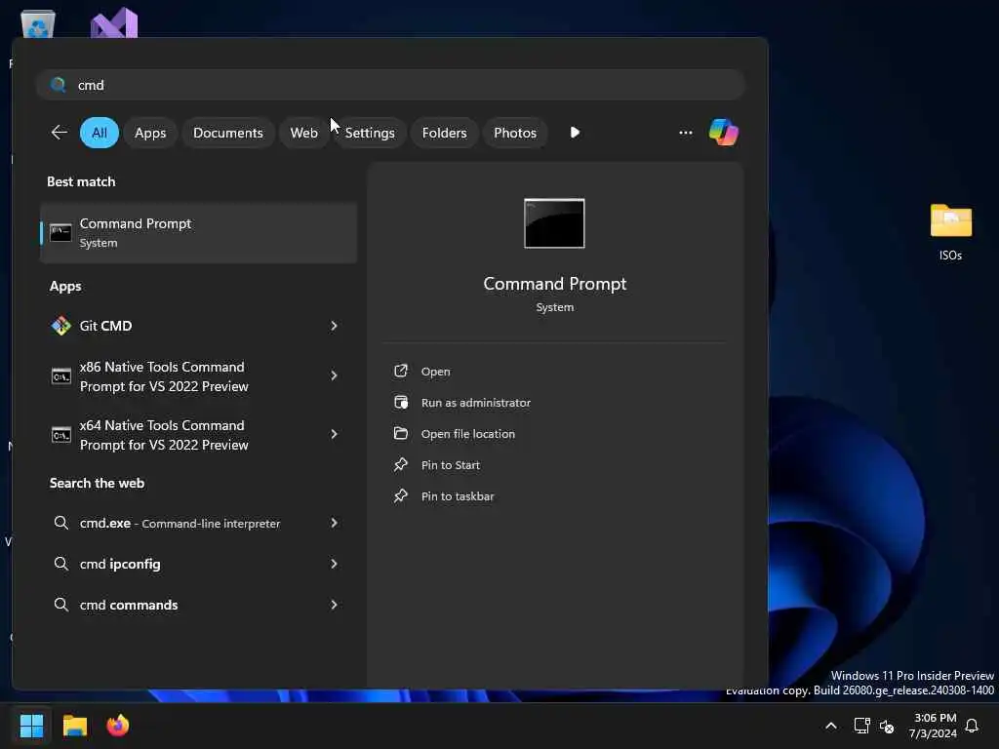Image resolution: width=999 pixels, height=749 pixels.
Task: Expand cmd commands web result chevron
Action: [x=334, y=605]
